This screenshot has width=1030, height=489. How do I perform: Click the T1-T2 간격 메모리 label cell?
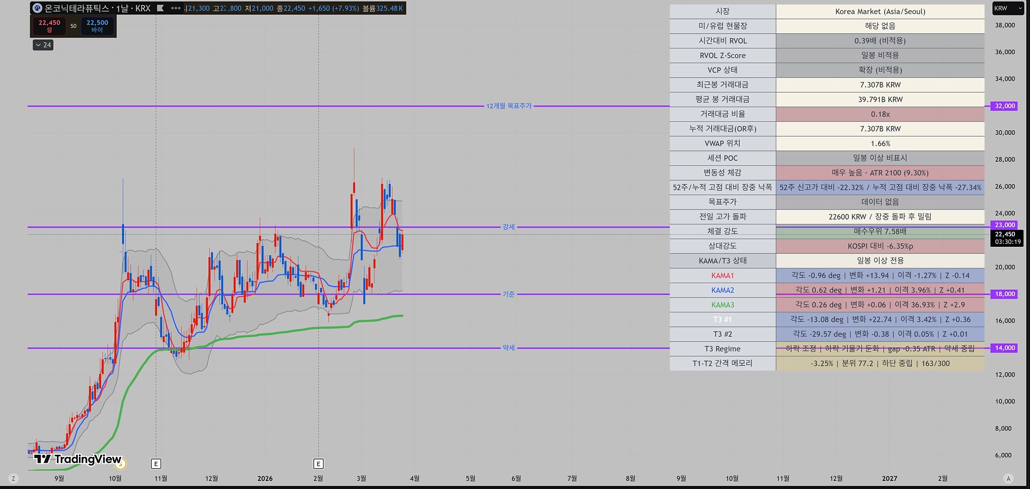(723, 363)
